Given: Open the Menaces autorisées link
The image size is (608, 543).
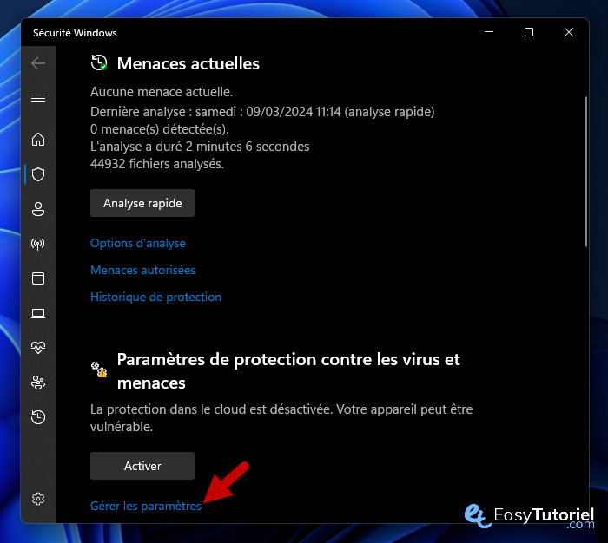Looking at the screenshot, I should 142,270.
